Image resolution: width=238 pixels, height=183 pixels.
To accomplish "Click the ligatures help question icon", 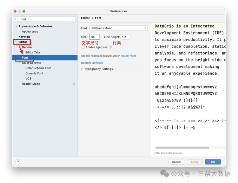I will [x=110, y=47].
